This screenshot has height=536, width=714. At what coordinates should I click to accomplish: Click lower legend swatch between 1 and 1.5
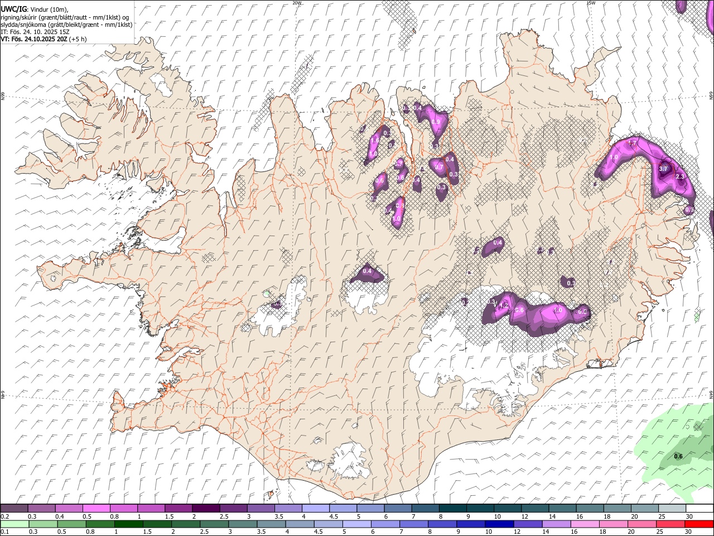pos(129,524)
